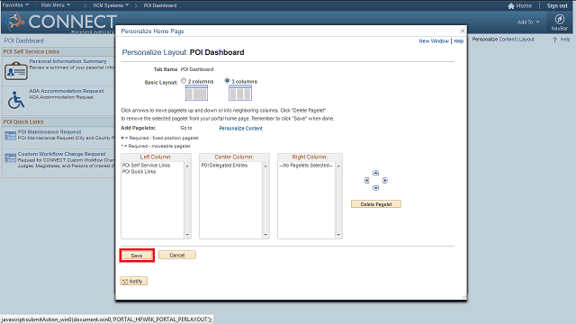Image resolution: width=576 pixels, height=324 pixels.
Task: Select POI Self Service Links in Left Column
Action: (146, 166)
